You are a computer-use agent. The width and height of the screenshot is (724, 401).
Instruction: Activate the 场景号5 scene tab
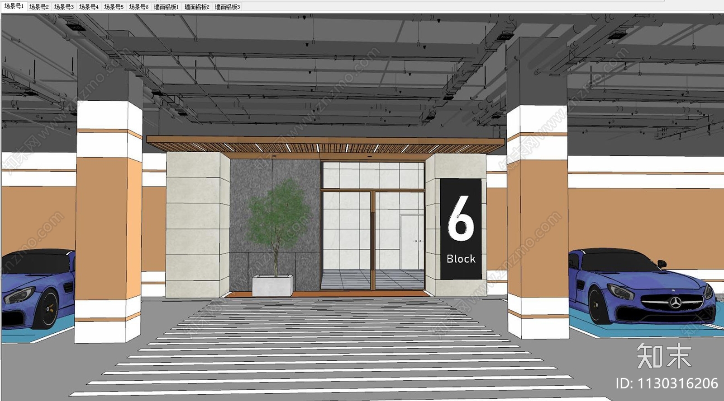click(x=114, y=7)
